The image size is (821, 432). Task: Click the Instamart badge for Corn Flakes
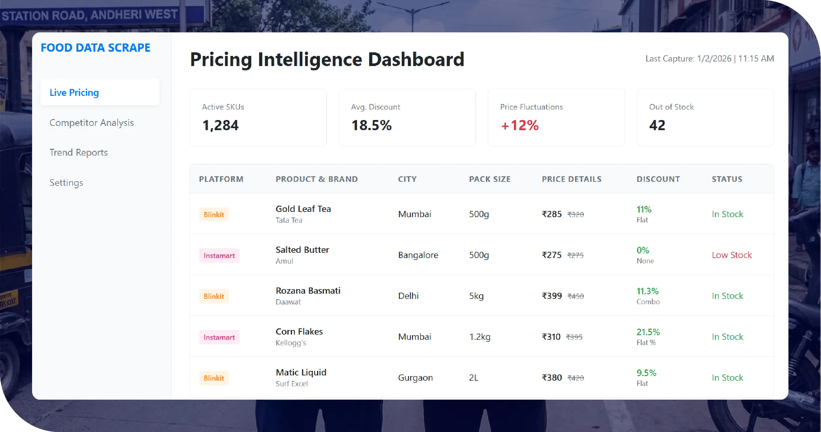219,337
